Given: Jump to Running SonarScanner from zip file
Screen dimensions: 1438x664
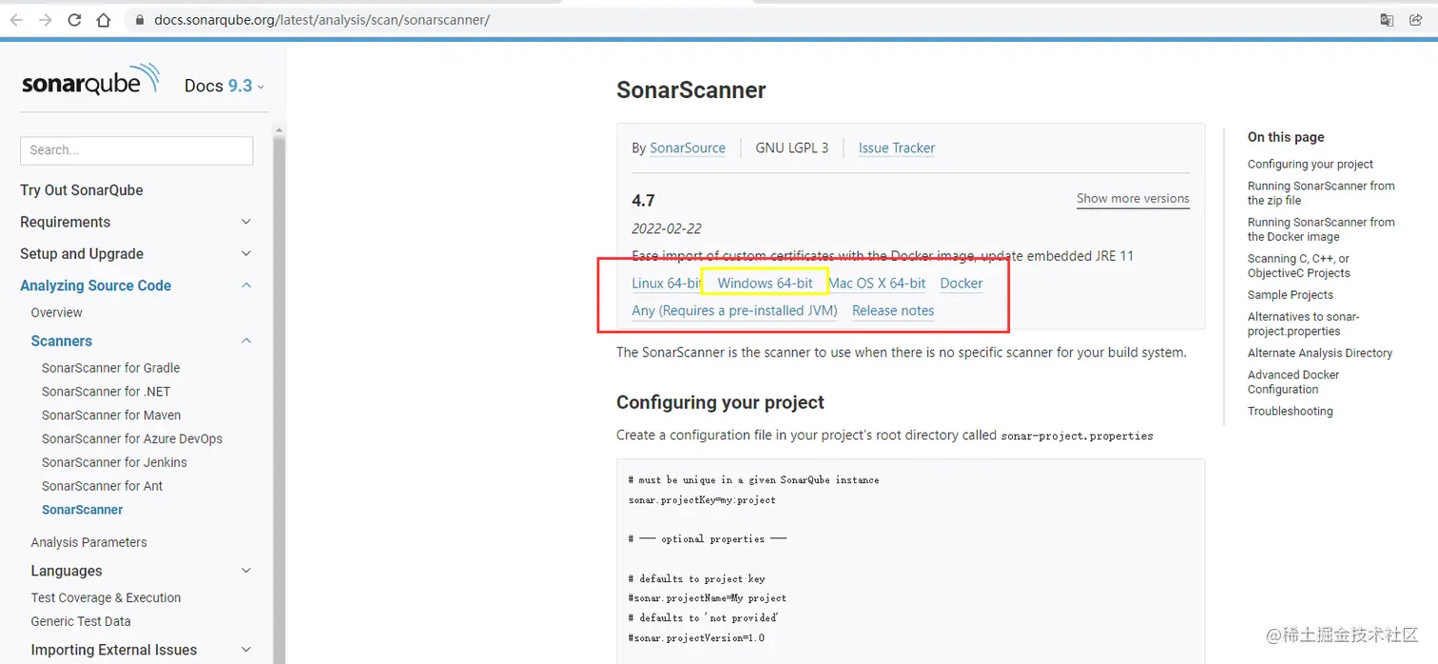Looking at the screenshot, I should click(x=1321, y=193).
